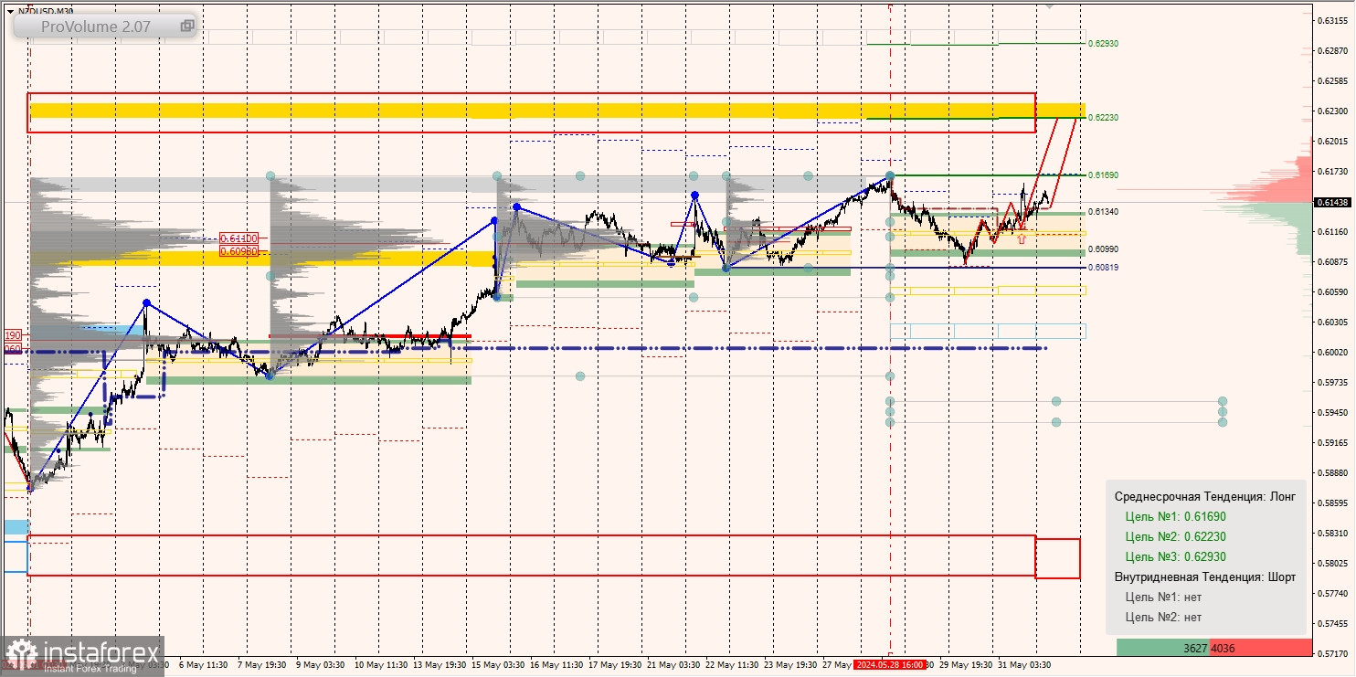Click the 0.57740 price scale value
This screenshot has height=677, width=1356.
pyautogui.click(x=1333, y=593)
